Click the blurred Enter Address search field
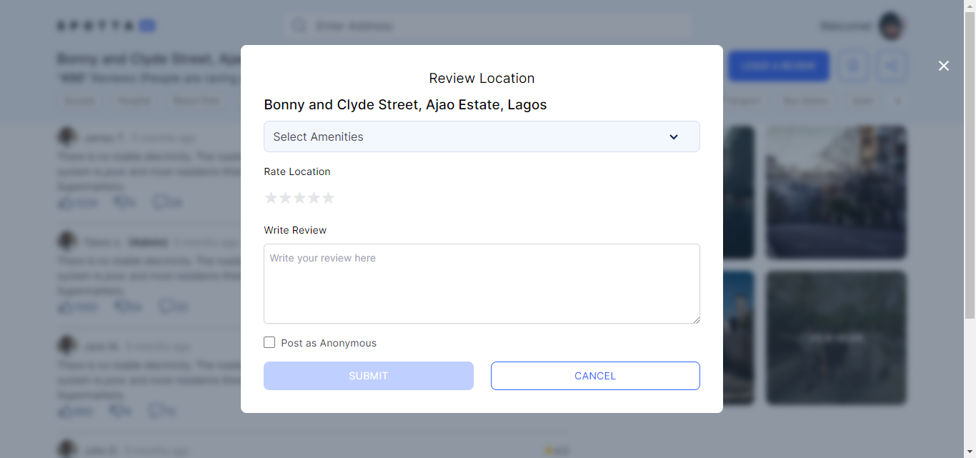 pos(488,26)
